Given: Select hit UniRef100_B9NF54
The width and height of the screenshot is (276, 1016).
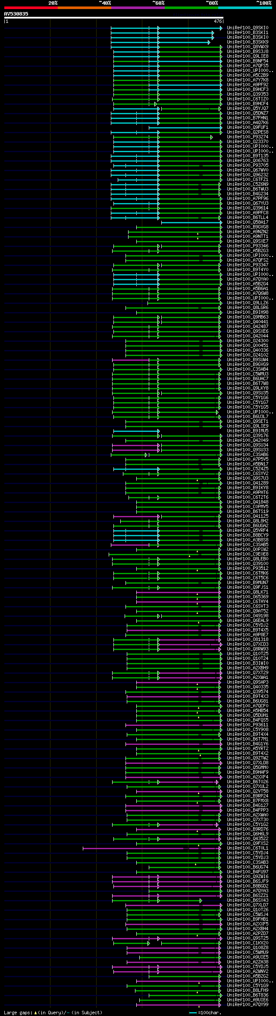Looking at the screenshot, I should 248,61.
